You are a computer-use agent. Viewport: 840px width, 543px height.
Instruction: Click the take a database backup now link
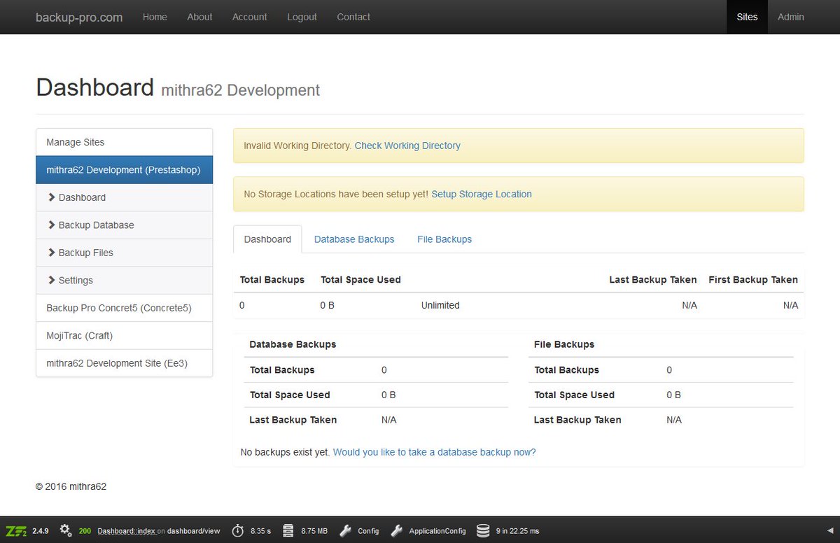tap(434, 452)
